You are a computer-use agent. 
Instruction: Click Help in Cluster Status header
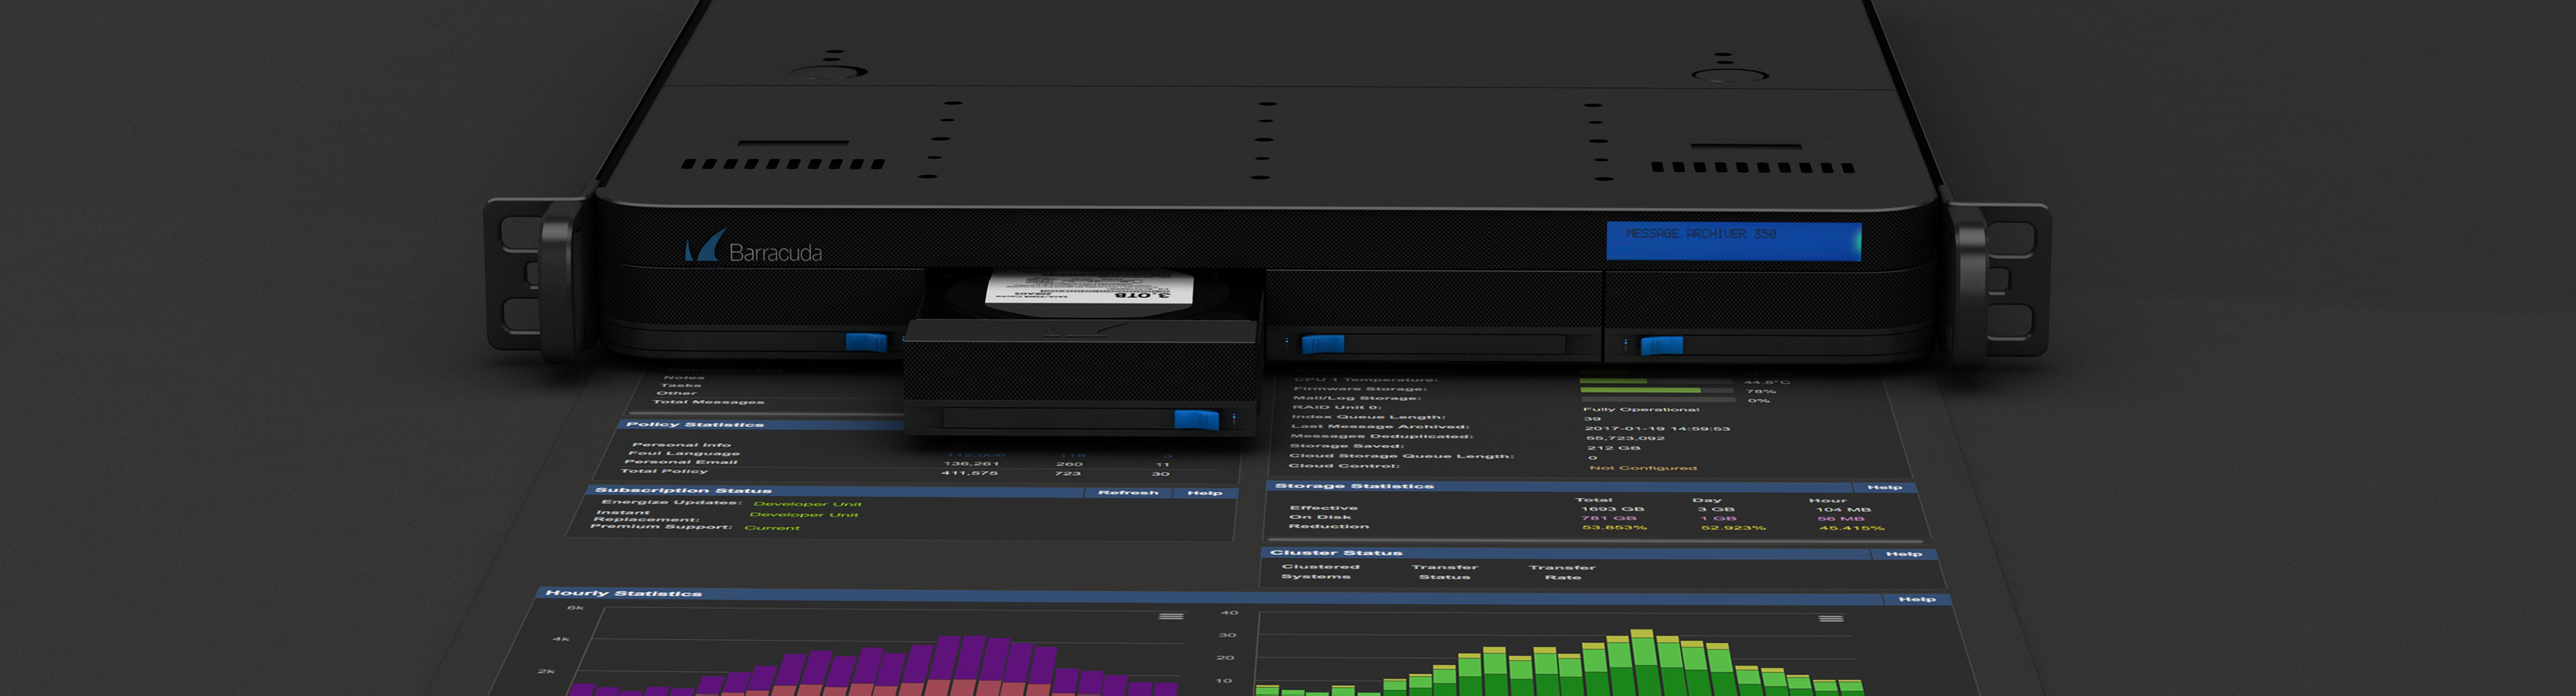pyautogui.click(x=1903, y=554)
